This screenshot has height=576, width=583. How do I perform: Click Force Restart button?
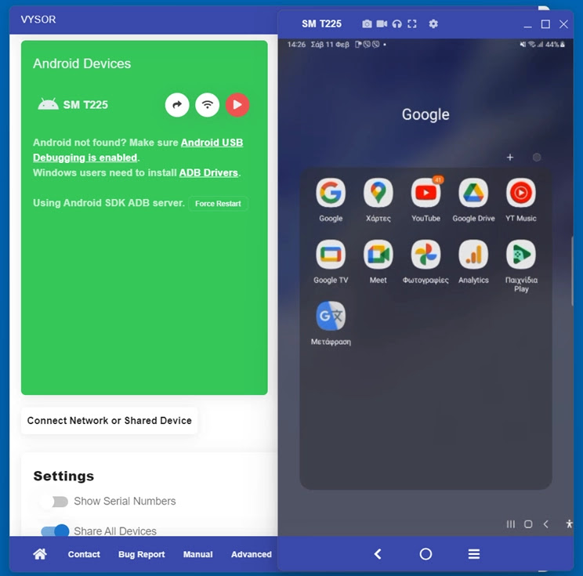tap(219, 204)
